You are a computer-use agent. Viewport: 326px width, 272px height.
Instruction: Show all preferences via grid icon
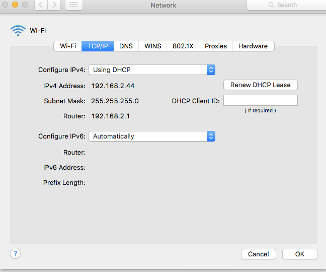(x=73, y=5)
